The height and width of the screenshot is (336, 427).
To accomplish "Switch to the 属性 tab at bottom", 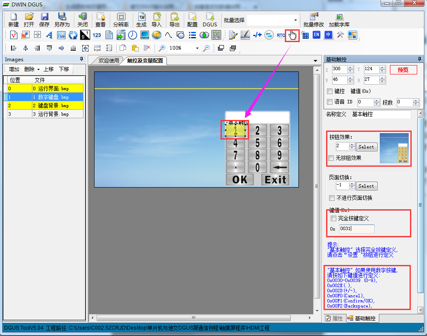I will tap(334, 318).
